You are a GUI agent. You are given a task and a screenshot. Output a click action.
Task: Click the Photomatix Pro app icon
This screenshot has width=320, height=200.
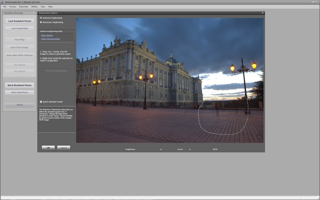coord(2,2)
